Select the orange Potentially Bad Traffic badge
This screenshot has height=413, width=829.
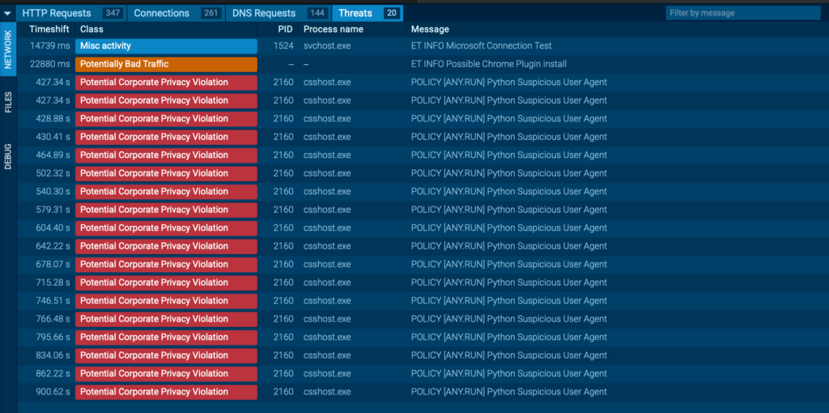166,64
